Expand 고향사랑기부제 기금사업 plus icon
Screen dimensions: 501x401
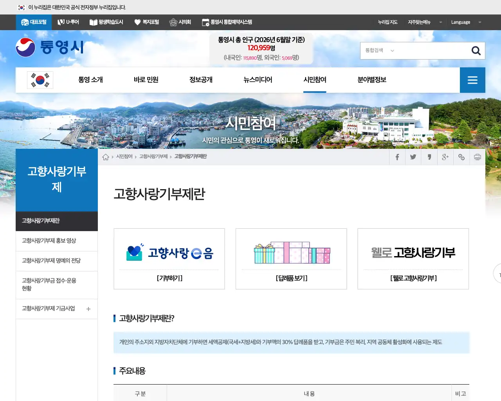coord(88,309)
